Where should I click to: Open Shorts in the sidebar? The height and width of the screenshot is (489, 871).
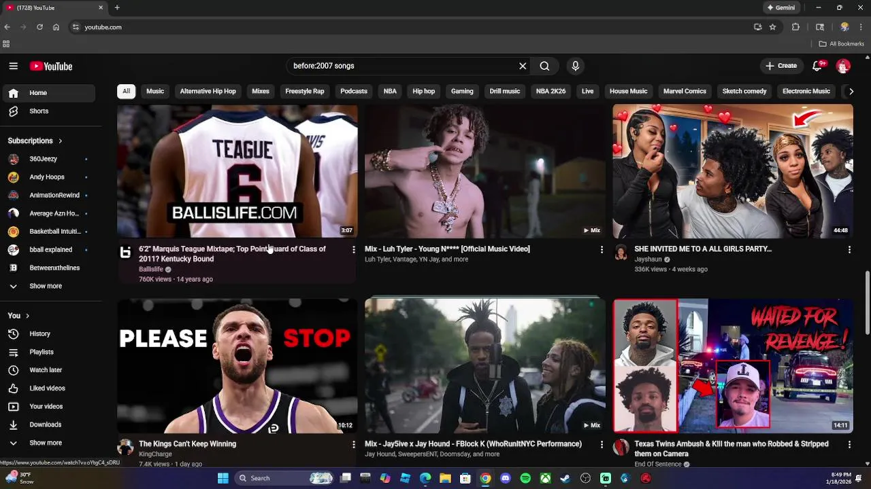pos(48,111)
